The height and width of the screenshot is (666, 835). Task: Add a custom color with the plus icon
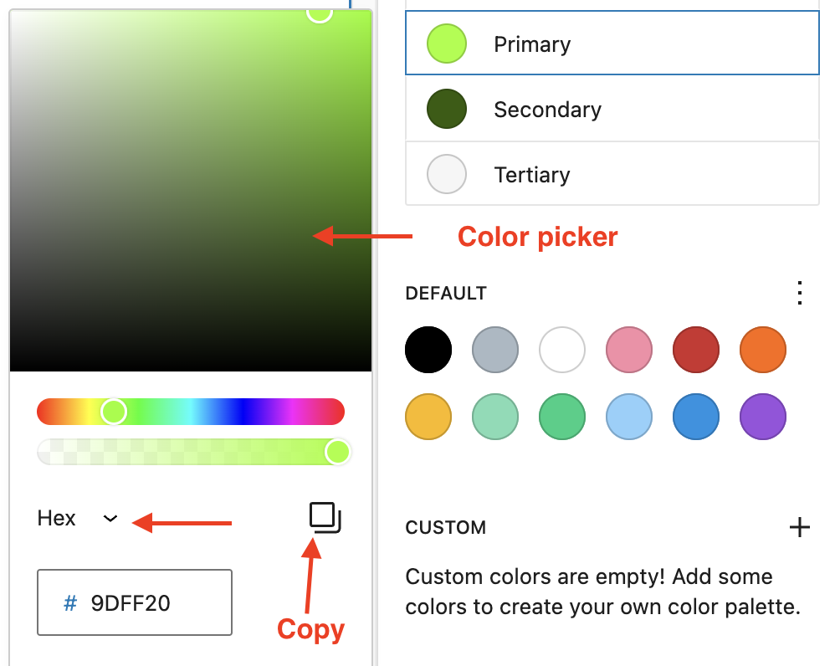800,527
